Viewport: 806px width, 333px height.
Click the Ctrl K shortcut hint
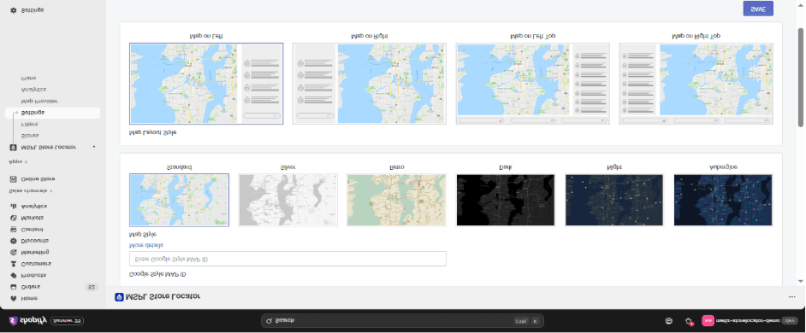click(x=527, y=321)
